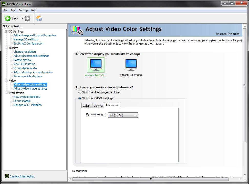Open Manage GPU Utilization
The width and height of the screenshot is (249, 184).
click(x=27, y=105)
